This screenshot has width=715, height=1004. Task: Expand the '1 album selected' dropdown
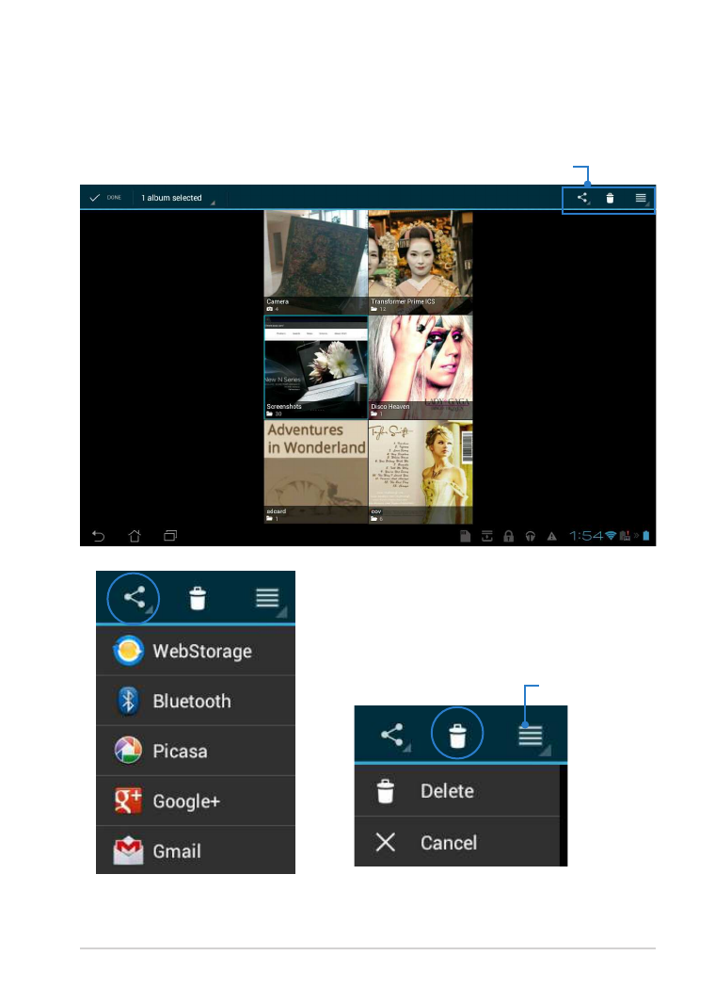pyautogui.click(x=175, y=199)
